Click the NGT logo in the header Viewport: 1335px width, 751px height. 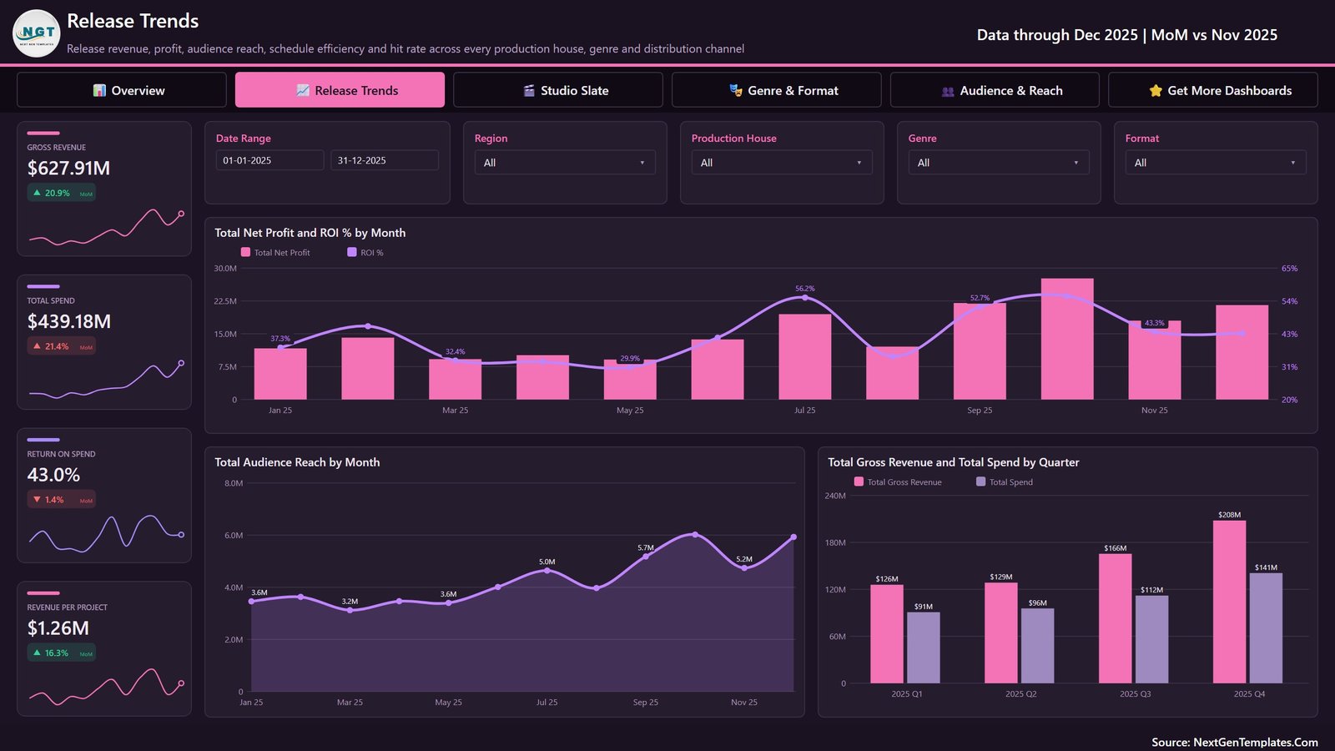(x=37, y=33)
